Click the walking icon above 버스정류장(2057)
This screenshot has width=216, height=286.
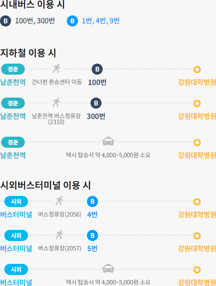(59, 235)
